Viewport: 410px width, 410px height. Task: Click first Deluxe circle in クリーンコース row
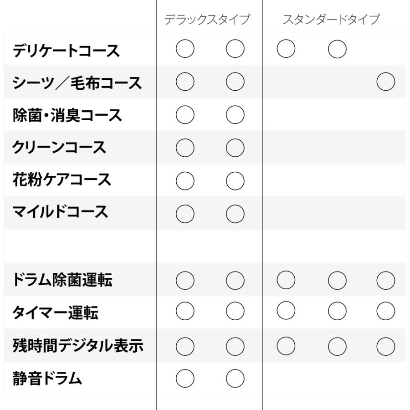pos(184,148)
